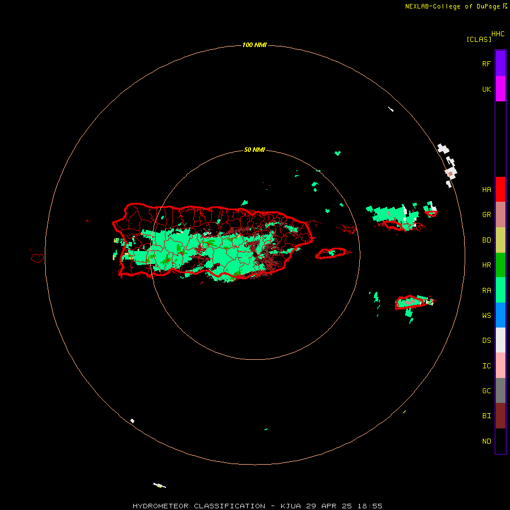Click the Mona Island outline west of Puerto Rico

[x=37, y=258]
